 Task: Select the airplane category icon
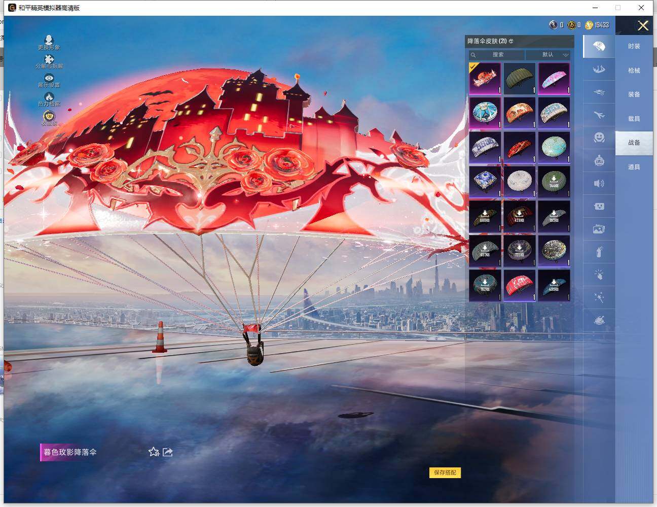tap(599, 115)
